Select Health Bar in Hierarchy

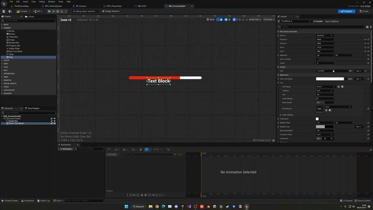tap(13, 121)
